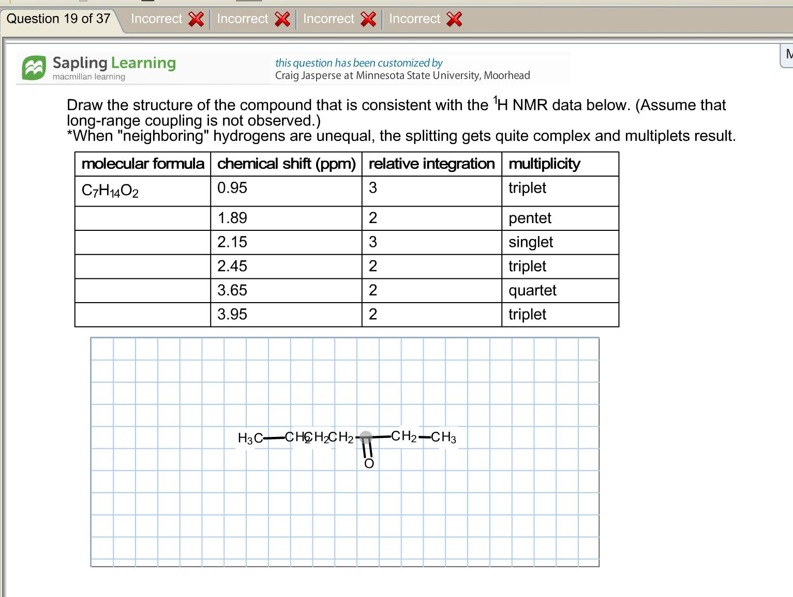
Task: Click the Sapling Learning title text
Action: (x=114, y=63)
